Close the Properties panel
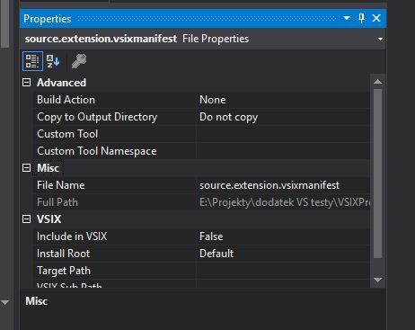Viewport: 415px width, 330px height. coord(376,18)
